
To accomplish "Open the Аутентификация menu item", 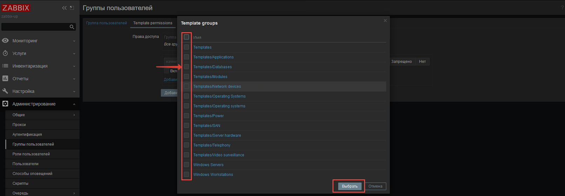I will pos(42,134).
